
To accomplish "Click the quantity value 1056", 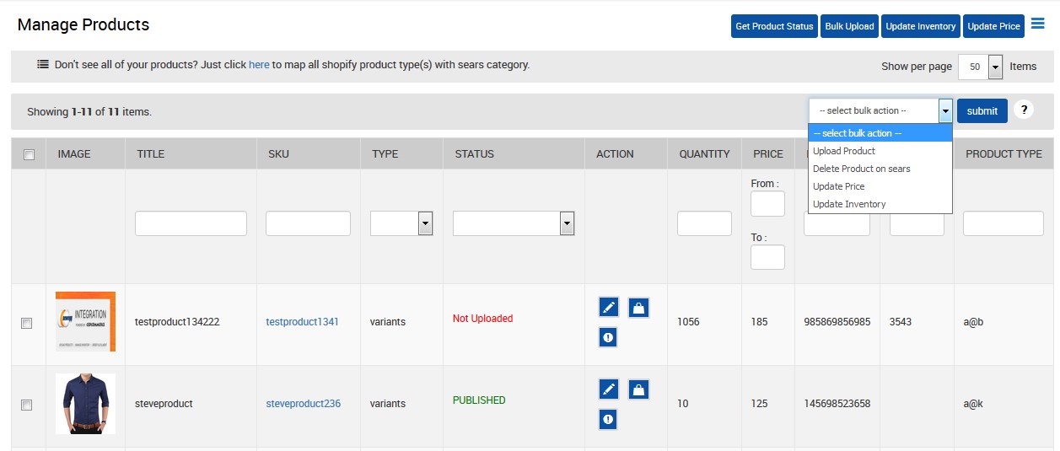I will coord(688,322).
